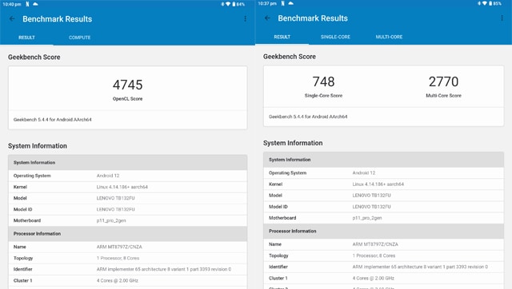512x289 pixels.
Task: Open the left screen's three-dot overflow menu
Action: click(246, 19)
